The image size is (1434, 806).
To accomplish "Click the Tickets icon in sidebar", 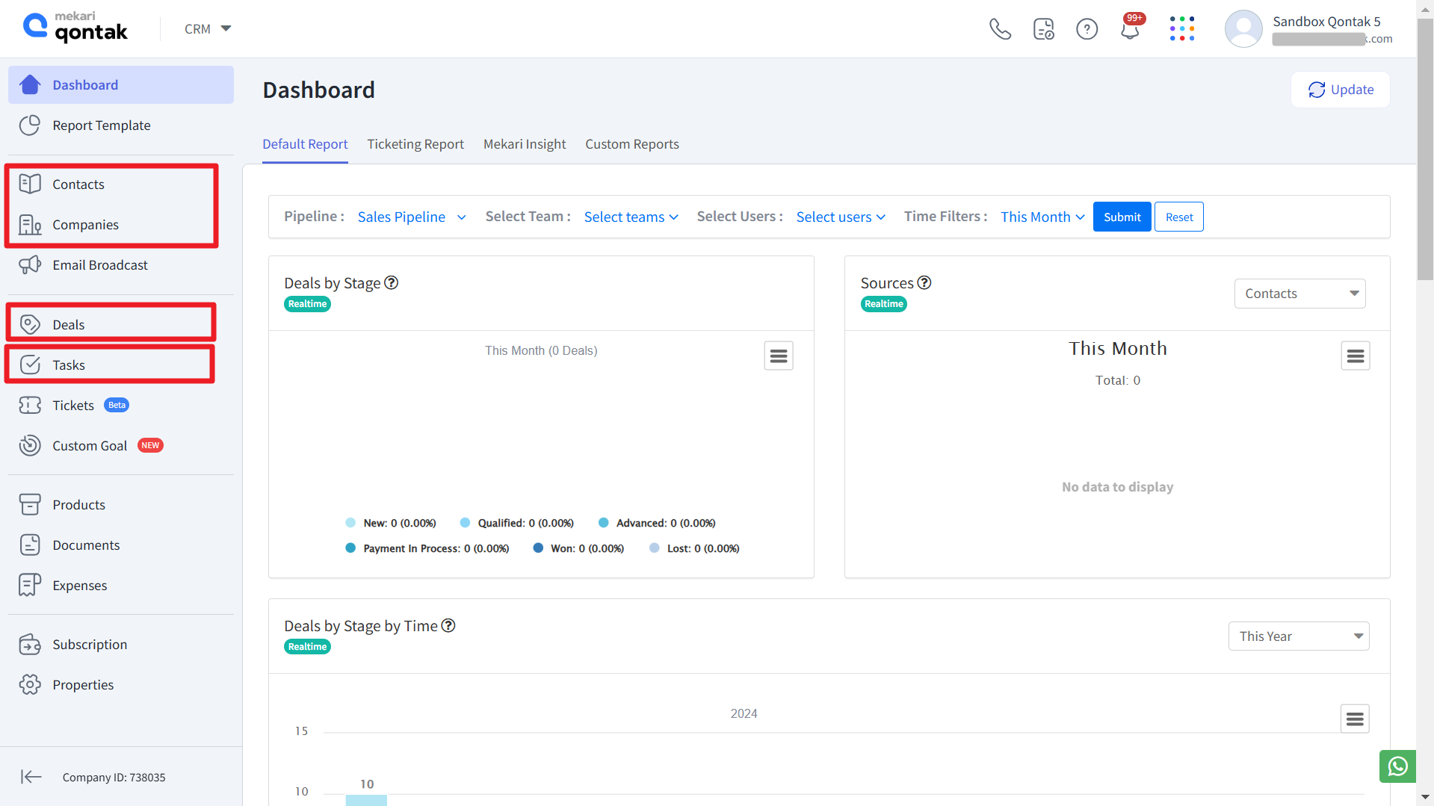I will click(x=30, y=405).
